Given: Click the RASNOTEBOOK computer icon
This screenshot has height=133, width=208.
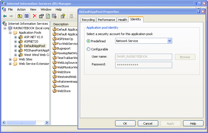Looking at the screenshot, I should [10, 28].
